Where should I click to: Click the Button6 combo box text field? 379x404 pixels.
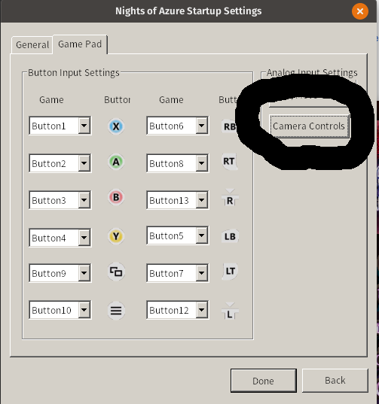click(171, 126)
